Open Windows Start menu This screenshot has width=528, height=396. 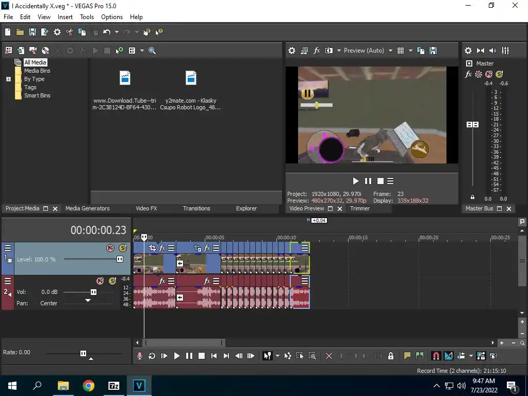tap(12, 386)
